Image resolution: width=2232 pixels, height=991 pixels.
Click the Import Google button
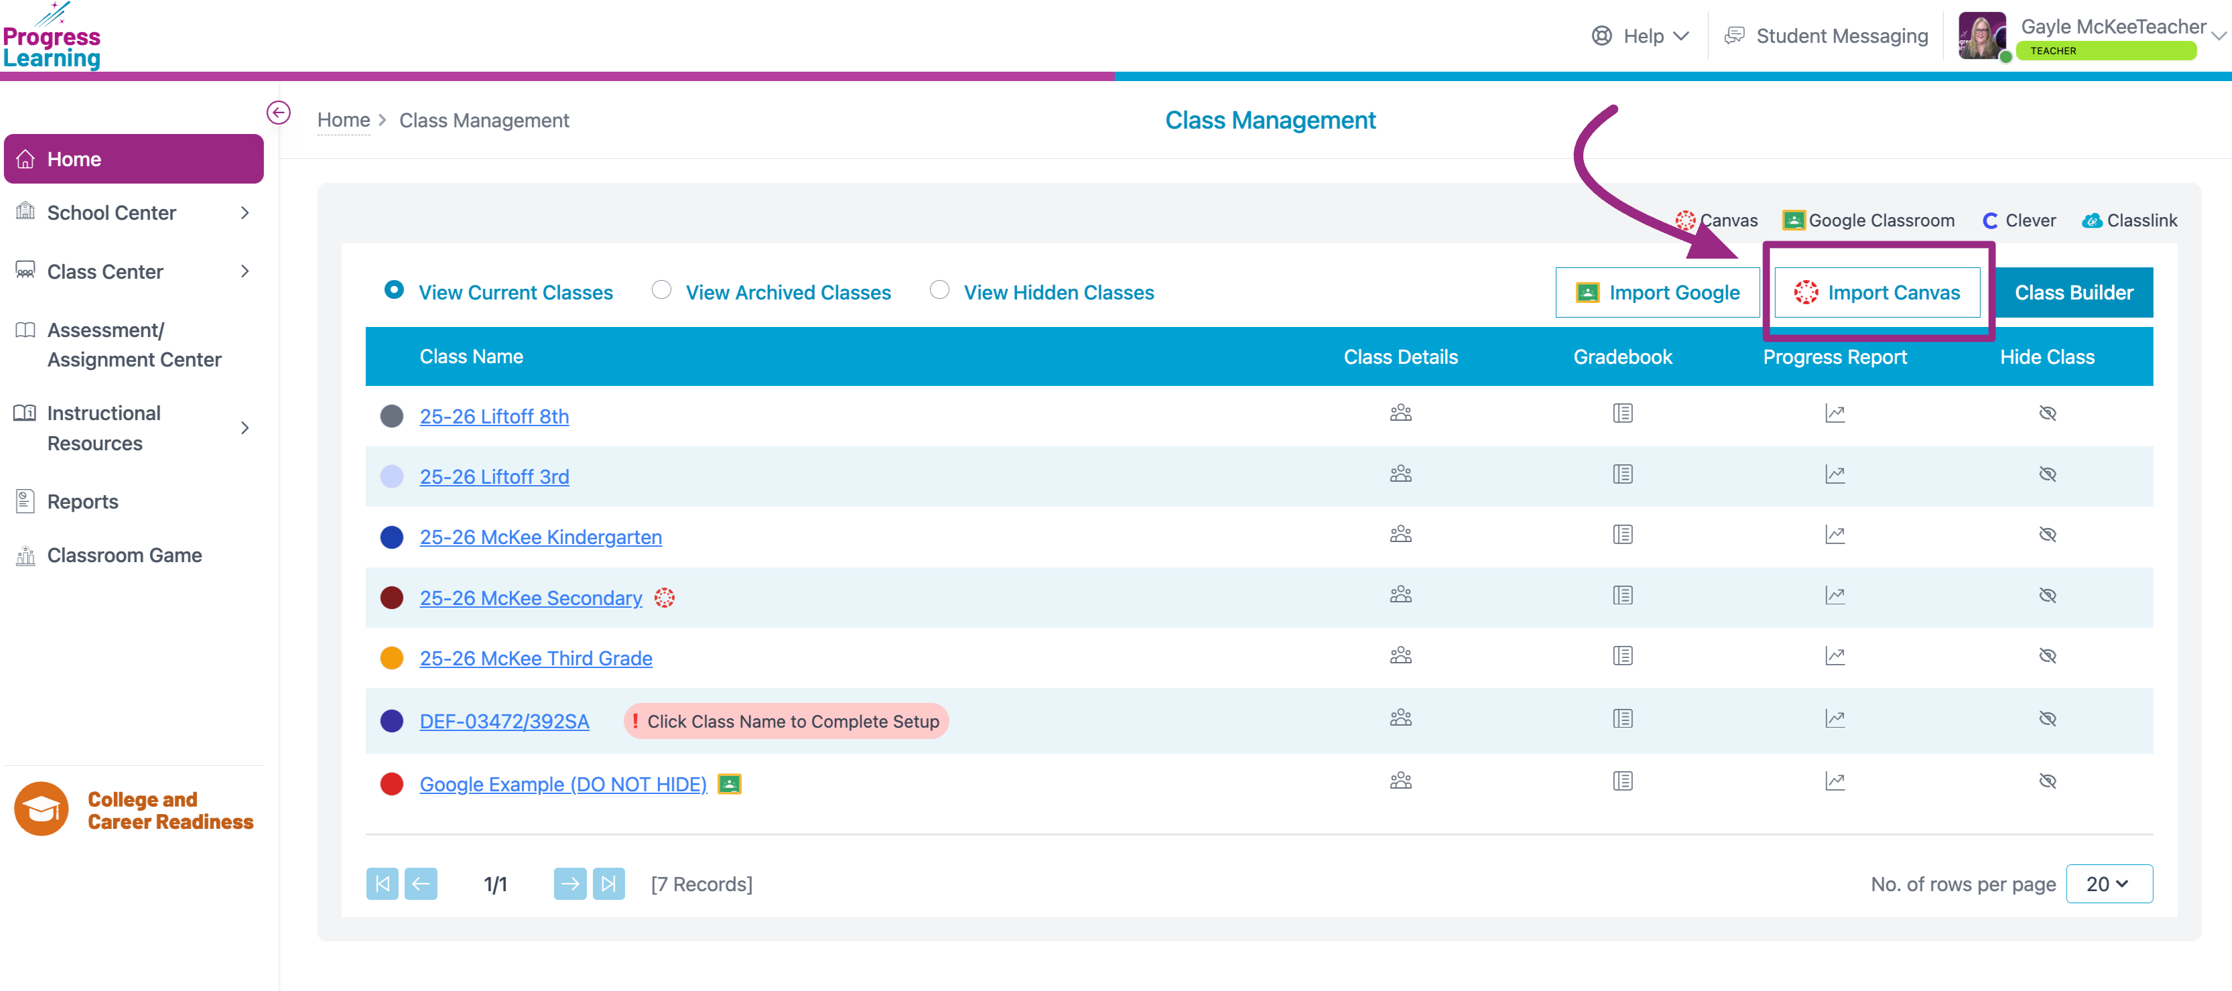point(1656,293)
